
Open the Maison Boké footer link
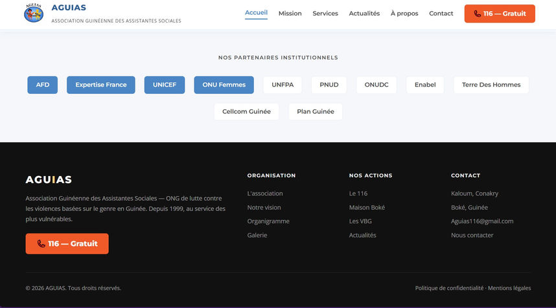pyautogui.click(x=367, y=208)
